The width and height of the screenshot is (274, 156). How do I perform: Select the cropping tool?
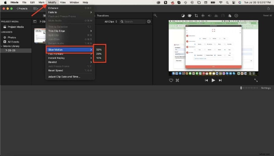tap(196, 16)
